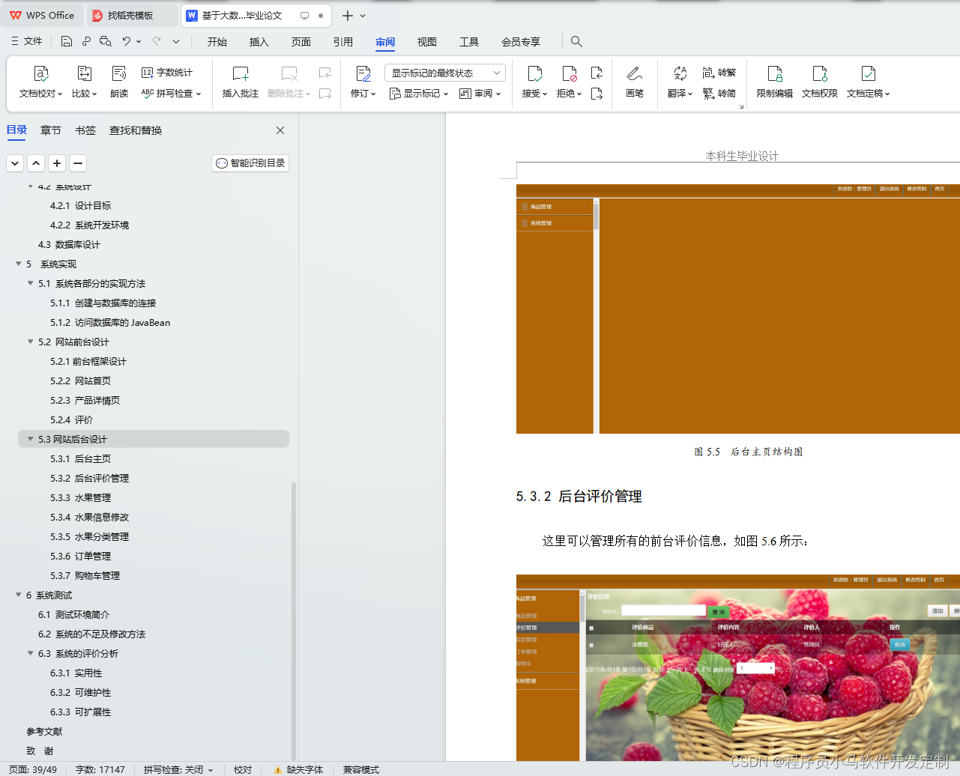Click the 智能识别目录 button
Viewport: 960px width, 776px height.
pos(250,163)
